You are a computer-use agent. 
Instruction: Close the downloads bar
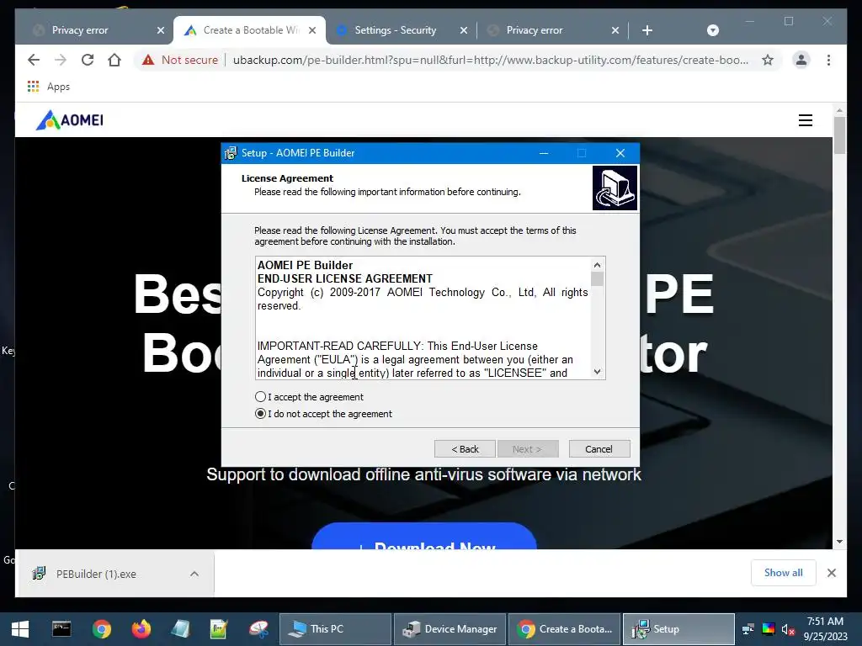832,573
